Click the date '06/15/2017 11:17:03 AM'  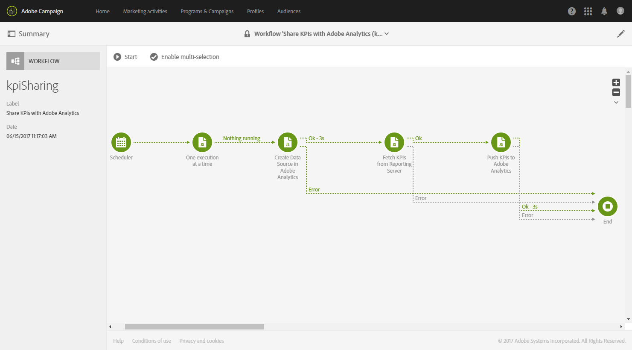point(32,136)
